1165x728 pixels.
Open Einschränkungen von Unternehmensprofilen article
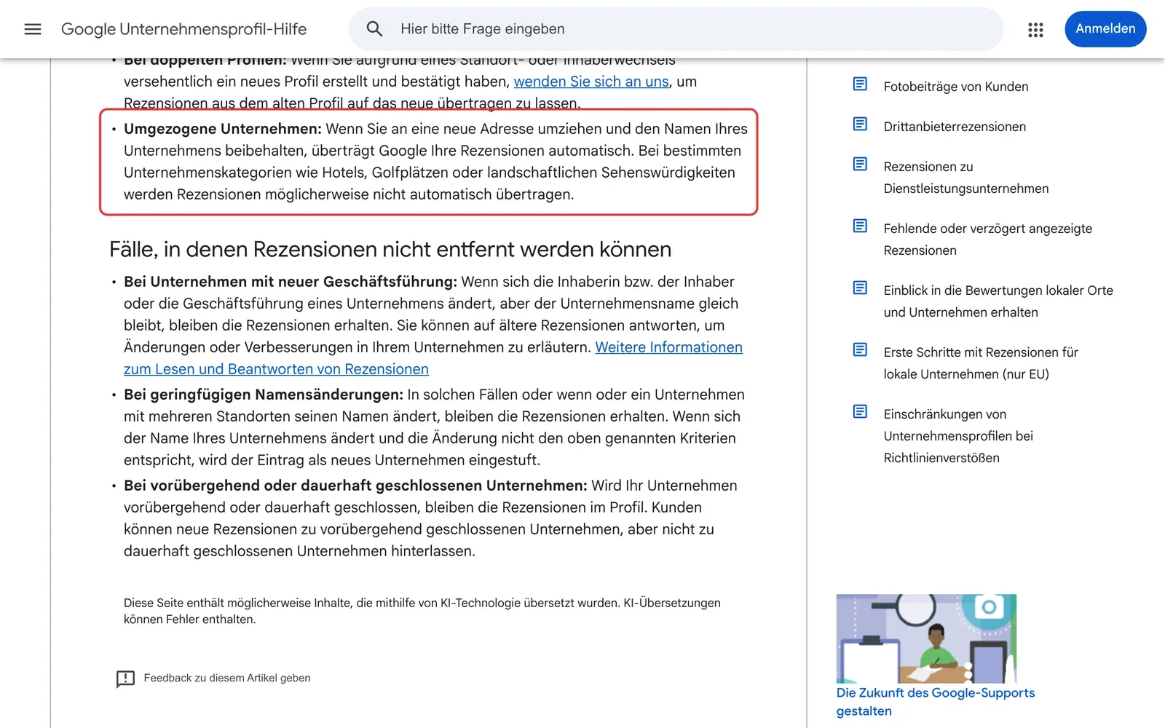958,436
